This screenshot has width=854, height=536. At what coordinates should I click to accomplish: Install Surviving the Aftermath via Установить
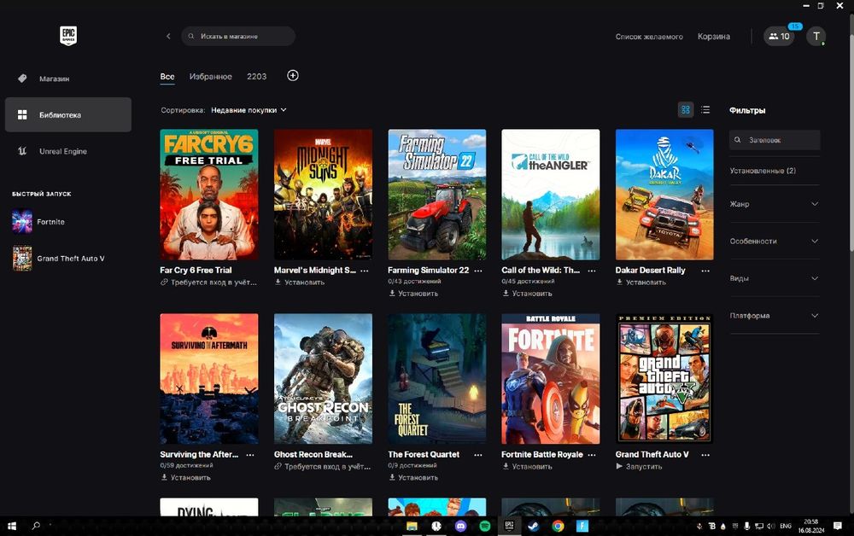click(185, 478)
